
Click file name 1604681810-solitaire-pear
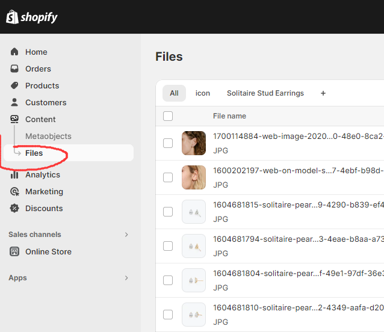click(x=299, y=307)
